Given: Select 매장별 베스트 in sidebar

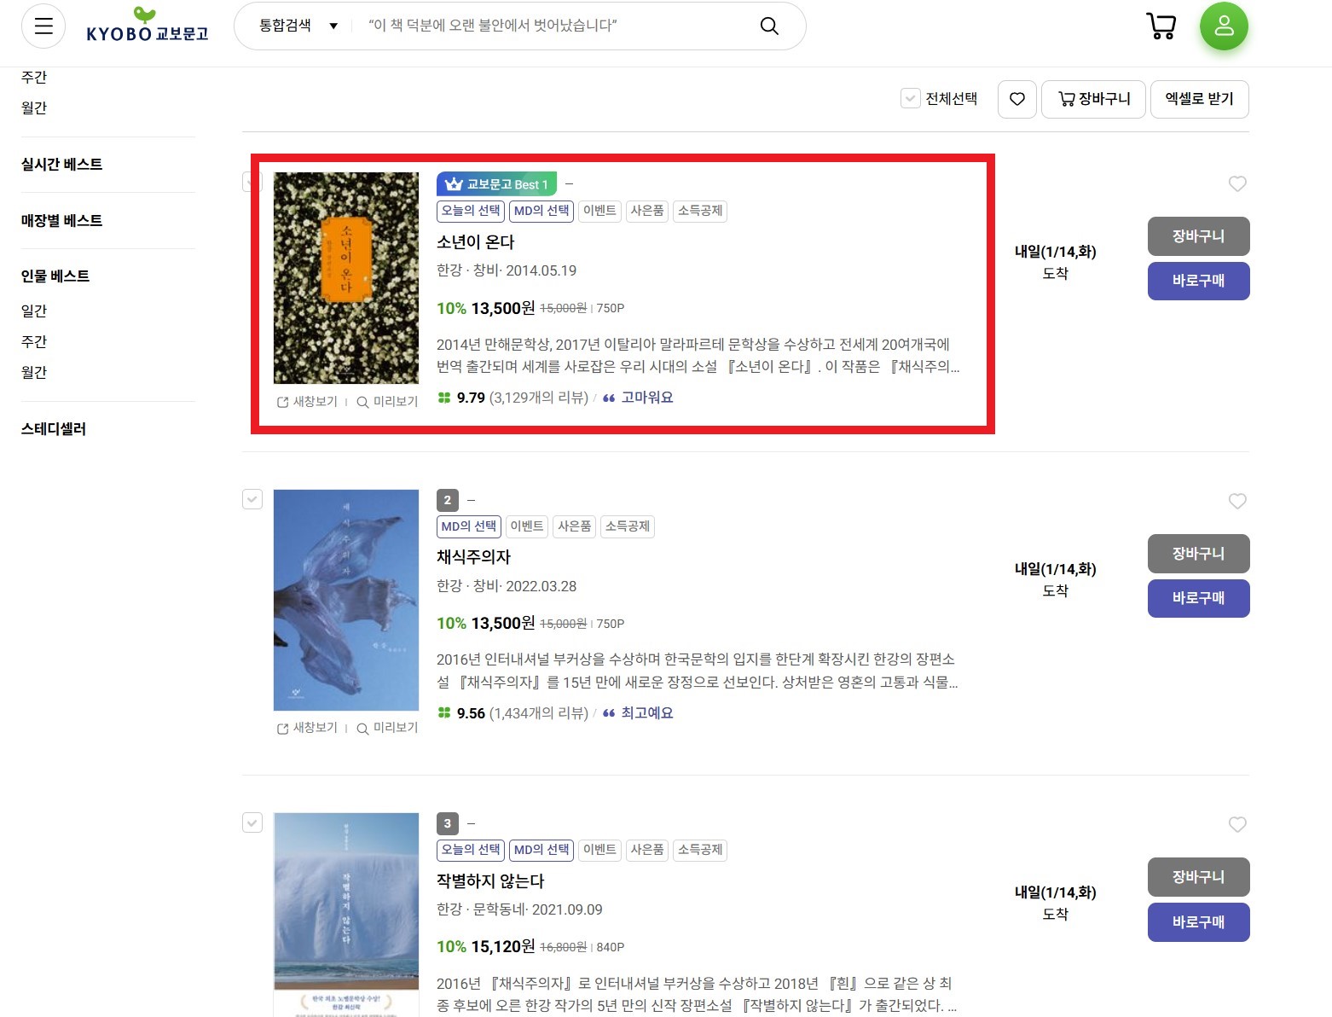Looking at the screenshot, I should (61, 221).
